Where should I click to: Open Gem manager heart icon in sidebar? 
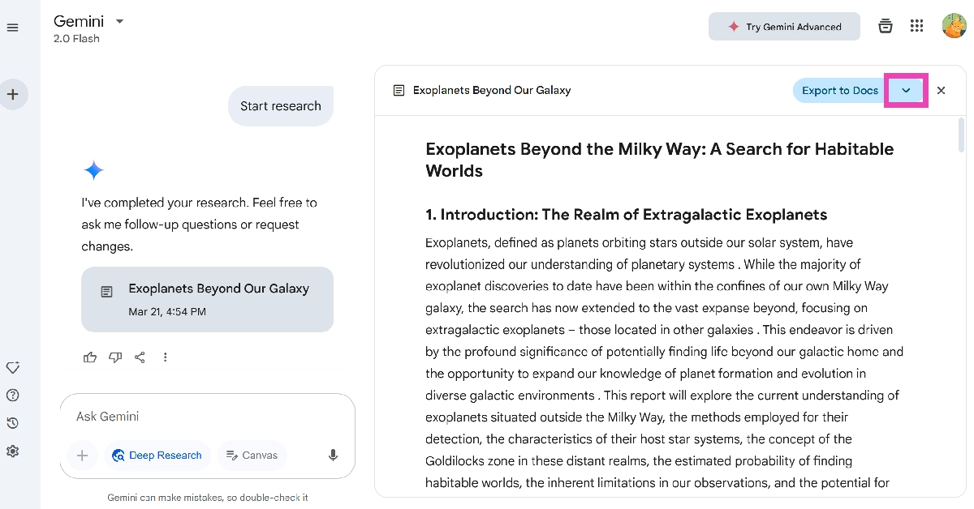(x=13, y=368)
